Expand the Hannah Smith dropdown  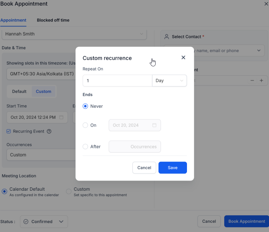point(141,34)
